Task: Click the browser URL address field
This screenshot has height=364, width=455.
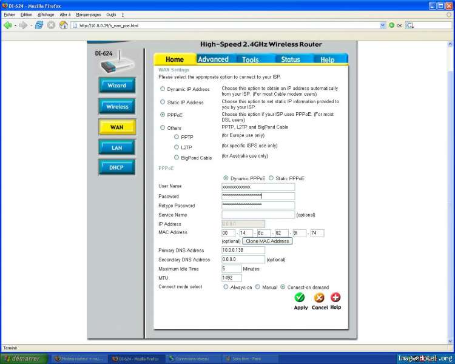Action: (x=229, y=25)
